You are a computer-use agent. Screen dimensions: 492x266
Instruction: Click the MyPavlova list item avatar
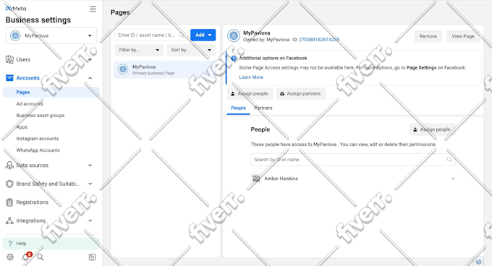[123, 69]
